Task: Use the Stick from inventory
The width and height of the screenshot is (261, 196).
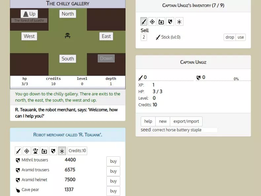Action: click(241, 37)
